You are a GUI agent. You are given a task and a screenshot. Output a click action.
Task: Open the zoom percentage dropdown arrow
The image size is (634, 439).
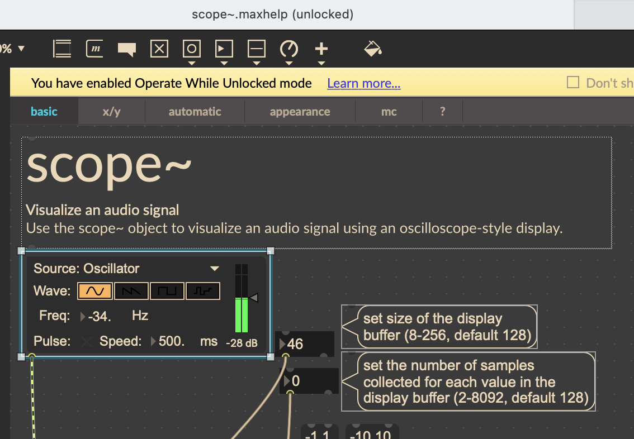[21, 49]
